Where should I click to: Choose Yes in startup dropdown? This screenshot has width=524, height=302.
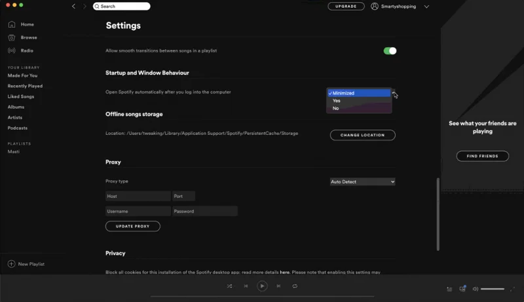(358, 100)
